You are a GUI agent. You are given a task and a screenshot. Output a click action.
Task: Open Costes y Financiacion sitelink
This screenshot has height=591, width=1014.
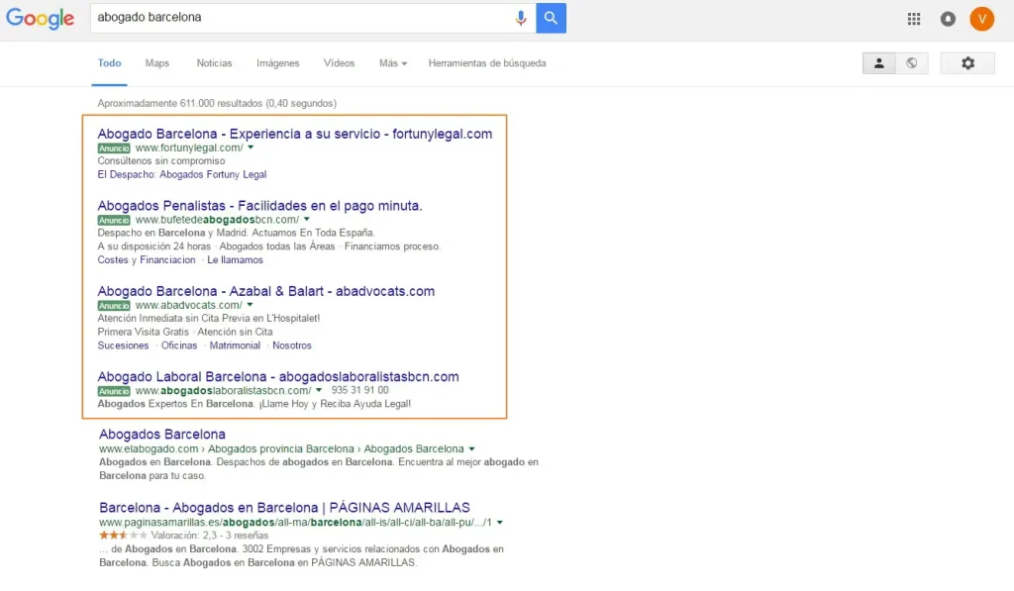(x=147, y=260)
